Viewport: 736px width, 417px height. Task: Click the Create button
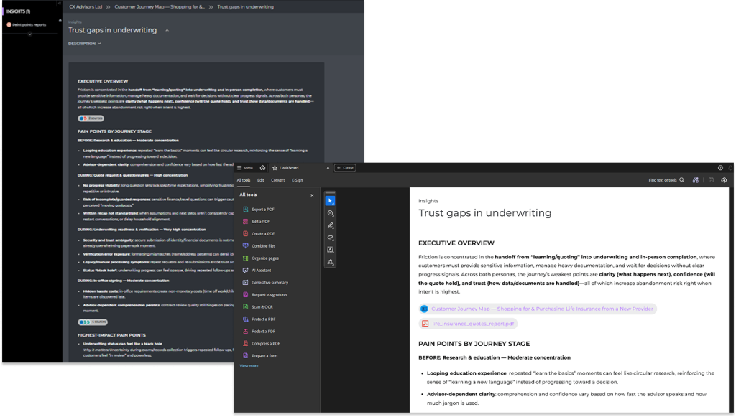(344, 167)
